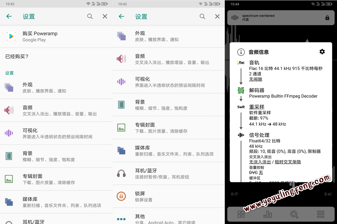
Task: Tap the 44.1 kHz → 48 kHz resampling value
Action: 268,124
